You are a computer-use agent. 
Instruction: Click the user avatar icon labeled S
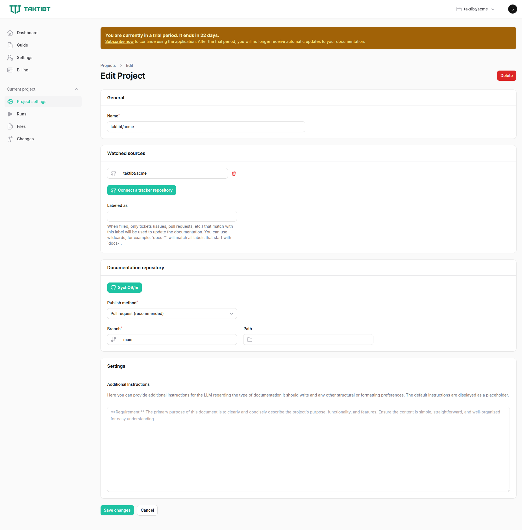point(512,9)
